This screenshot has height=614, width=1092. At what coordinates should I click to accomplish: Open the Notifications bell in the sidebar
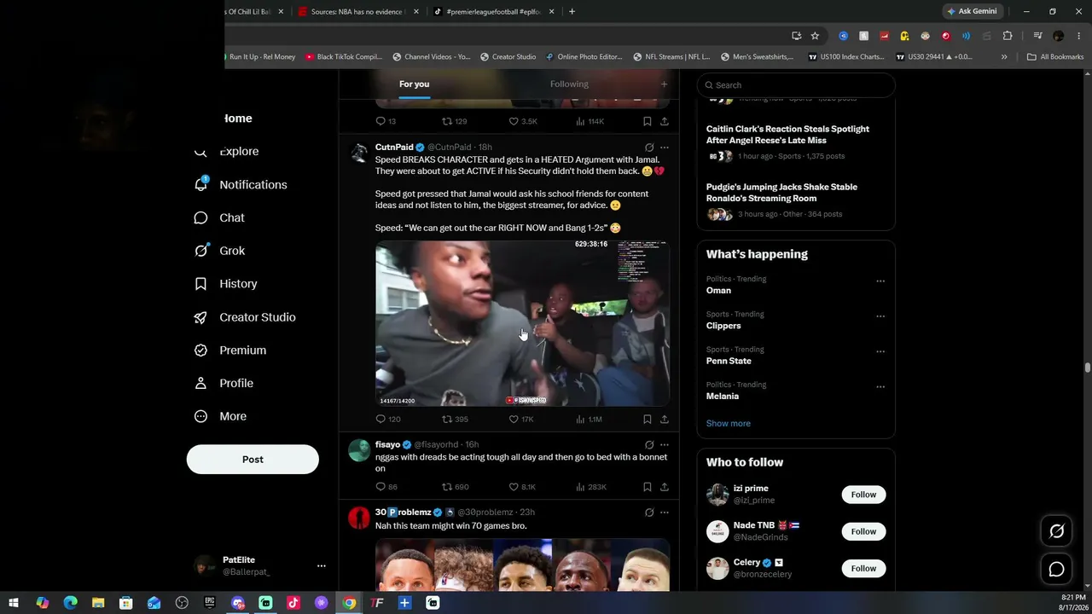pyautogui.click(x=241, y=184)
